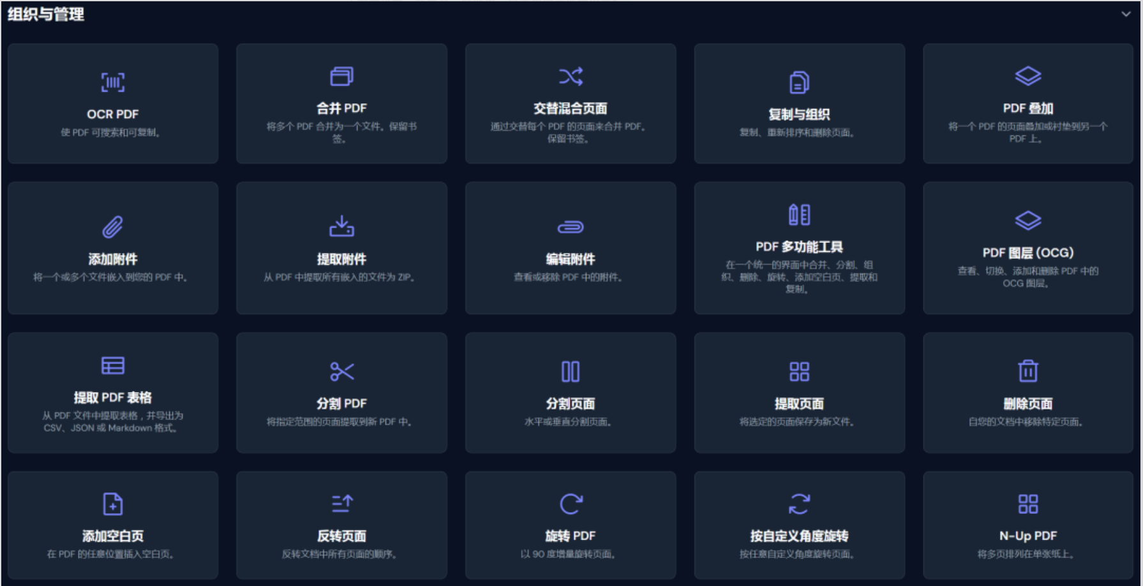Click the 按自定义角度旋转 refresh arrows icon
This screenshot has height=586, width=1143.
[799, 504]
